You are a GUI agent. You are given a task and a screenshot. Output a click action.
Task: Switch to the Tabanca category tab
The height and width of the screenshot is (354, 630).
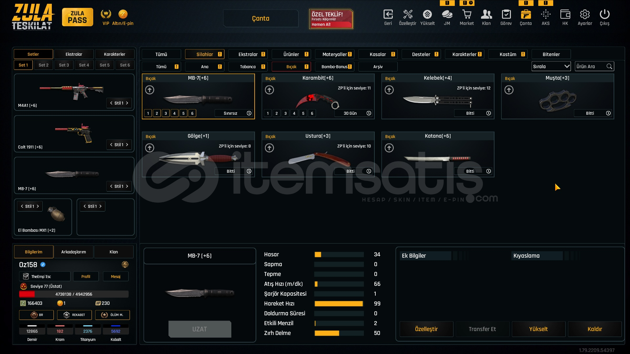(x=248, y=67)
